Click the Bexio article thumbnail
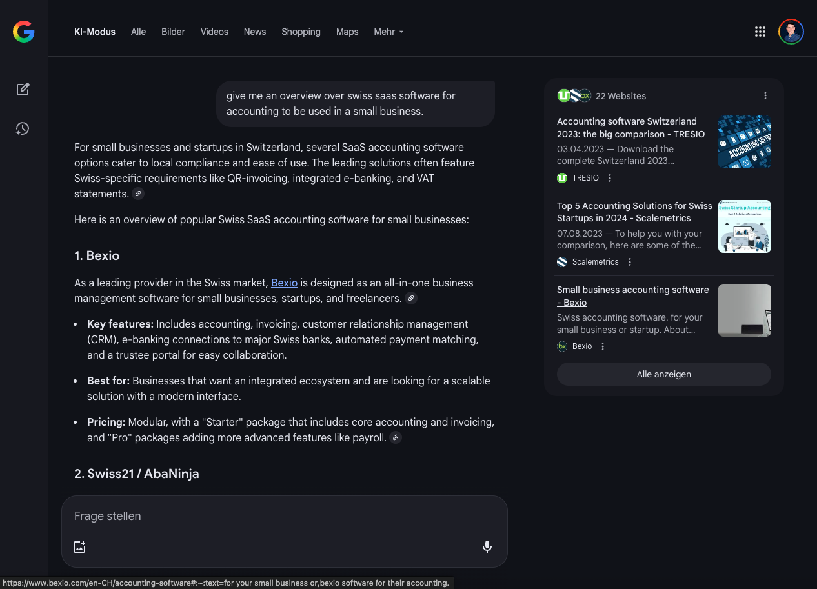Image resolution: width=817 pixels, height=589 pixels. click(745, 310)
